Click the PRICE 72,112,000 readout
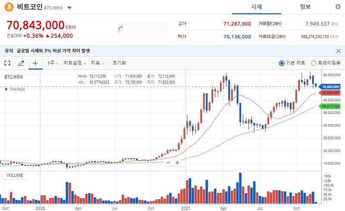 tap(92, 76)
